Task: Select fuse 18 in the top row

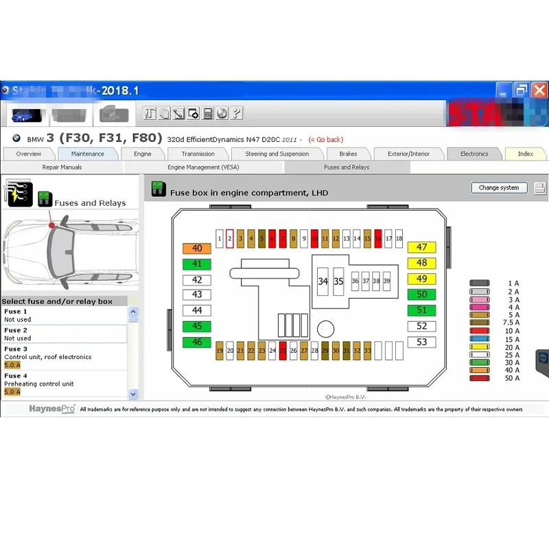Action: [399, 239]
